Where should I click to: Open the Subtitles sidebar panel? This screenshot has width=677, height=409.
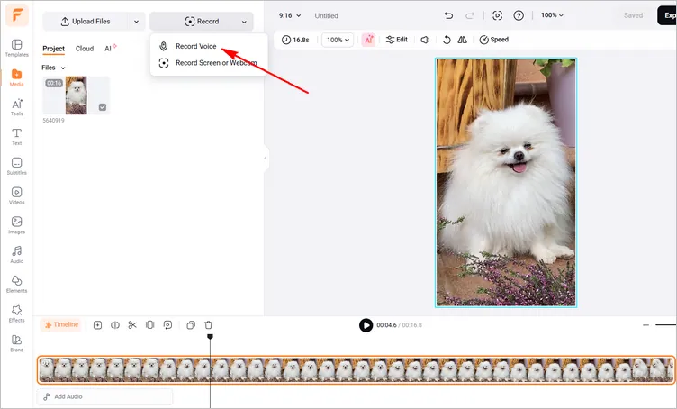tap(16, 167)
